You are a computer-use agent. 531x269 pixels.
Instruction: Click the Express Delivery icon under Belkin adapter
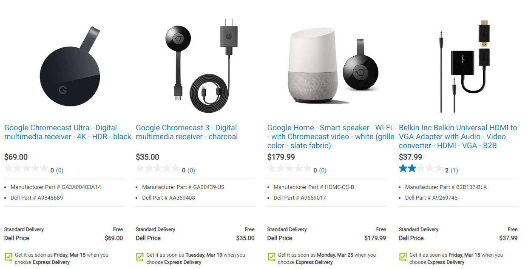click(403, 257)
